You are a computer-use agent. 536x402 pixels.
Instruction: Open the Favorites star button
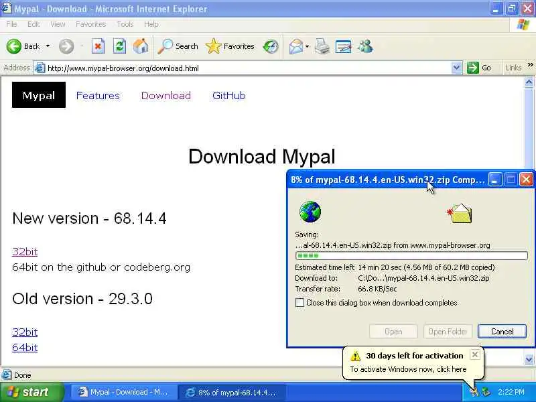(x=230, y=46)
